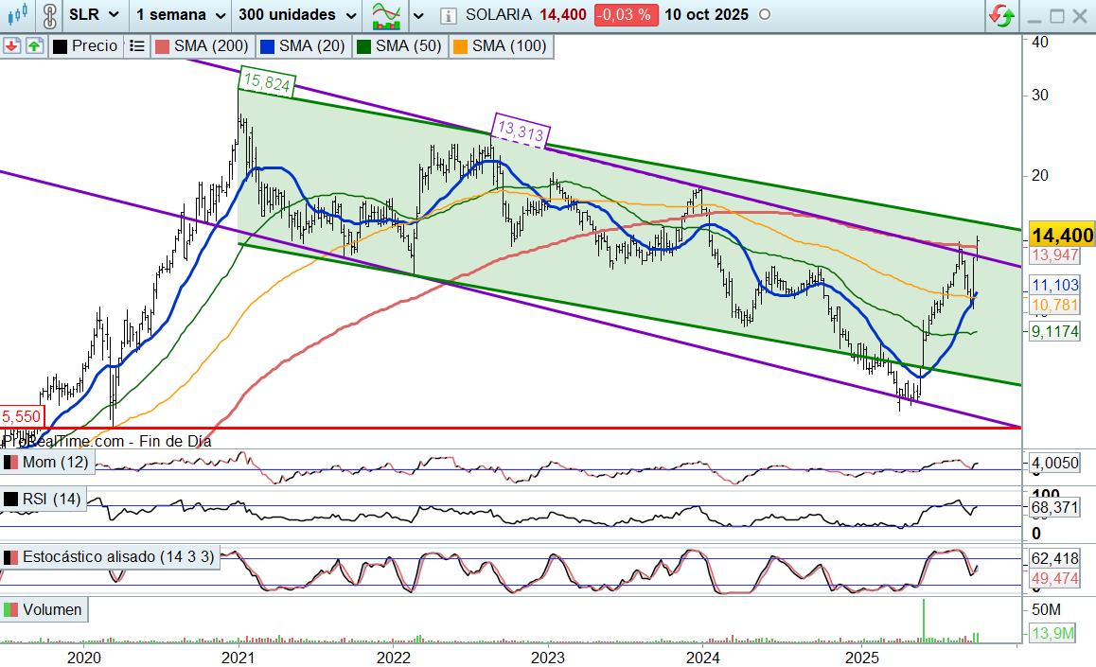
Task: Click the Precio price label
Action: (94, 45)
